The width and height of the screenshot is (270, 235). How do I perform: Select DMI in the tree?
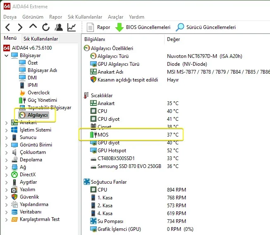coord(28,77)
